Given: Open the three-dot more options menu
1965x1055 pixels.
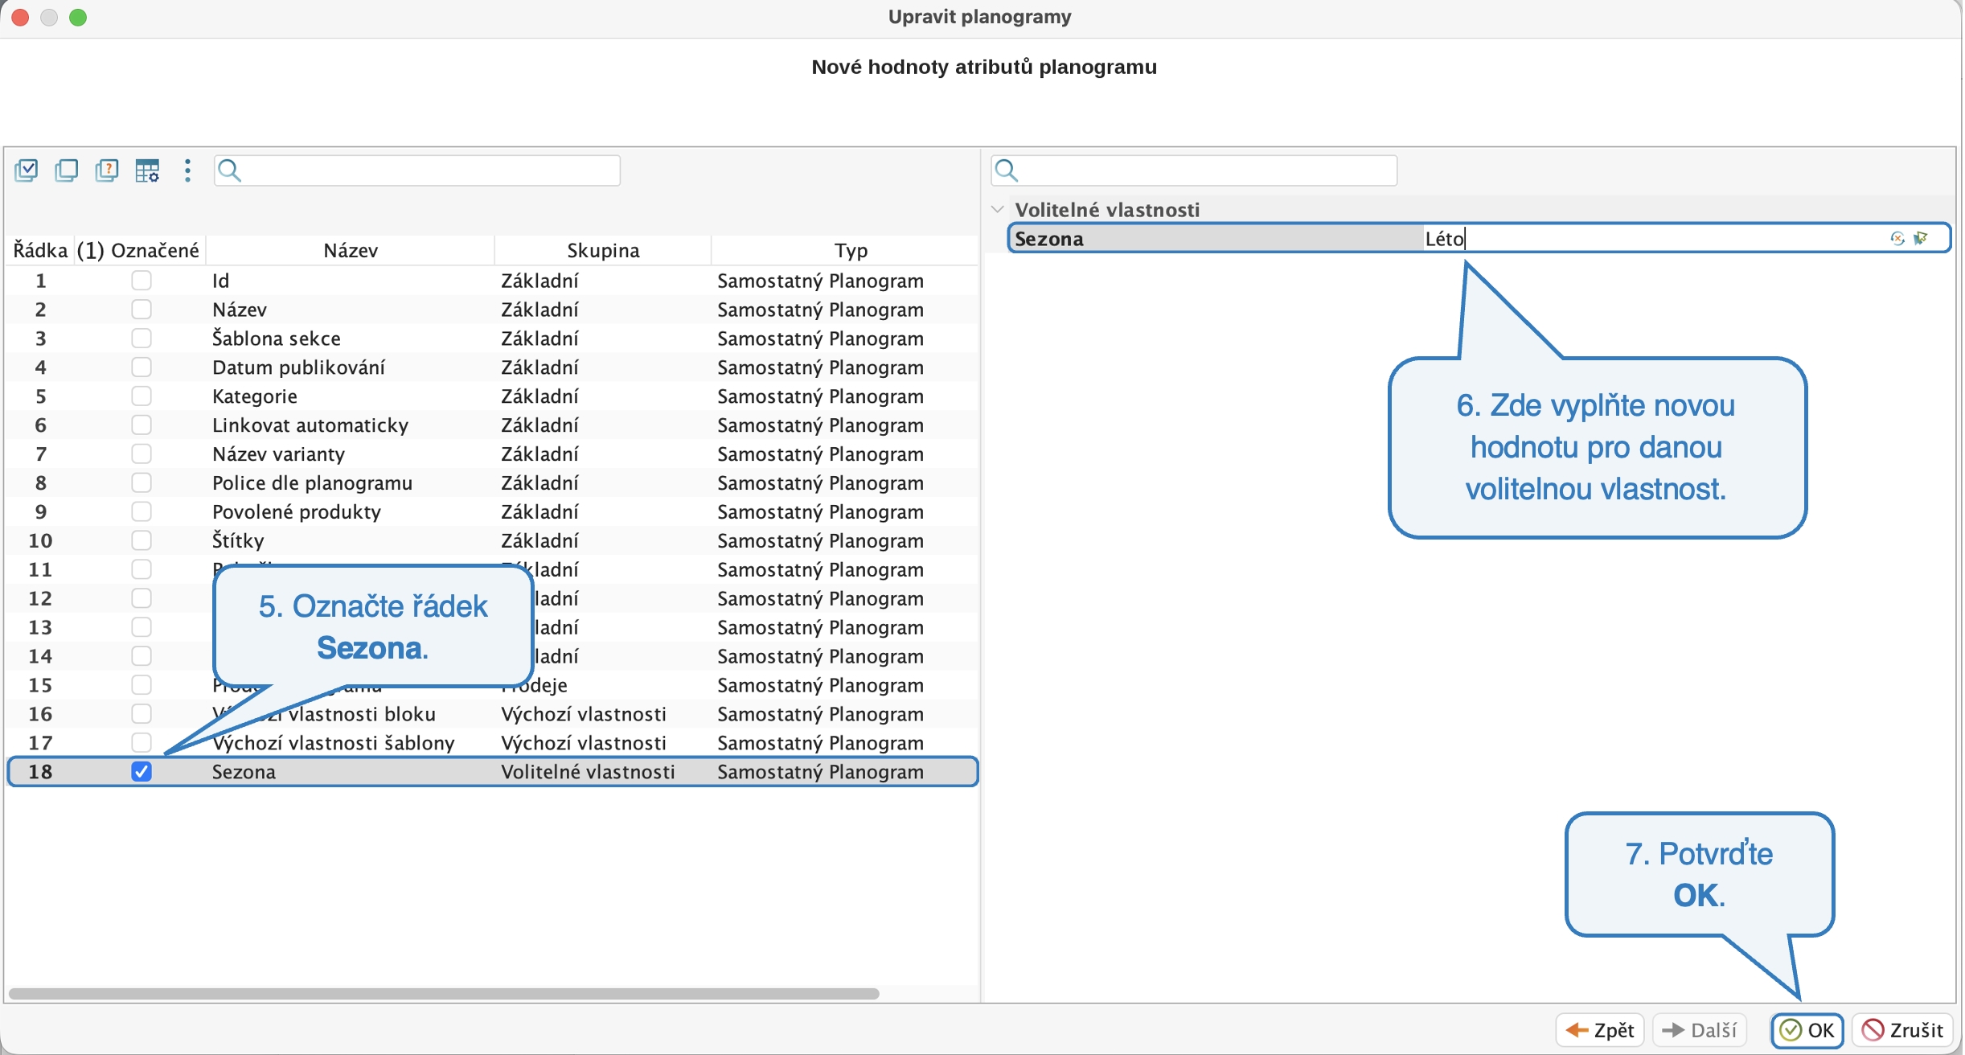Looking at the screenshot, I should tap(187, 170).
